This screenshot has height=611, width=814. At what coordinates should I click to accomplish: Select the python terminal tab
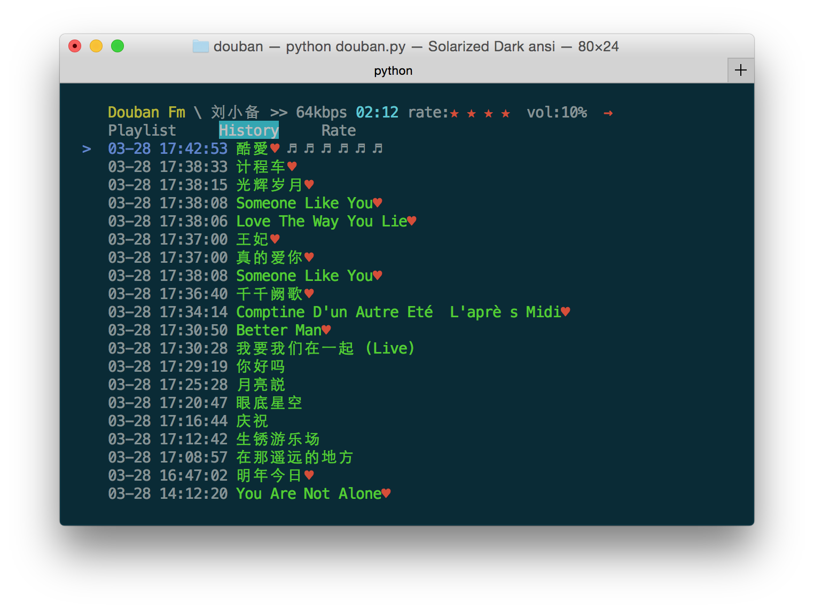393,70
